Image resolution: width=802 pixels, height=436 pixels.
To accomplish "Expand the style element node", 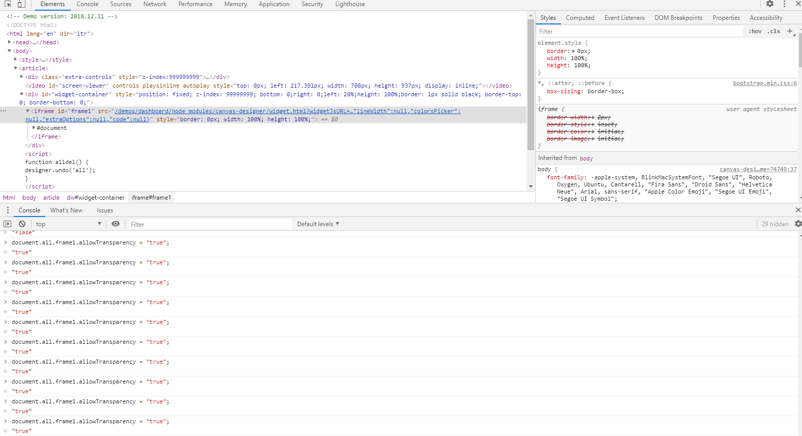I will pos(15,60).
